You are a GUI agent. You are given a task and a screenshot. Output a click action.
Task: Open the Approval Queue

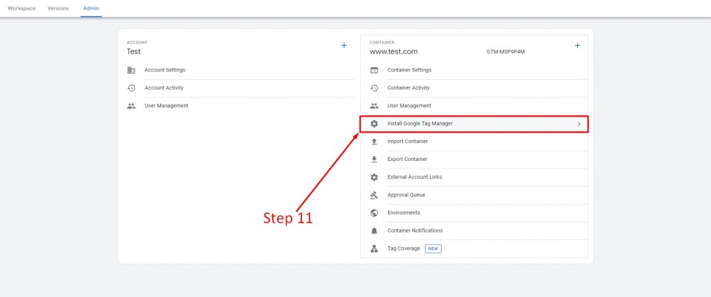(405, 195)
